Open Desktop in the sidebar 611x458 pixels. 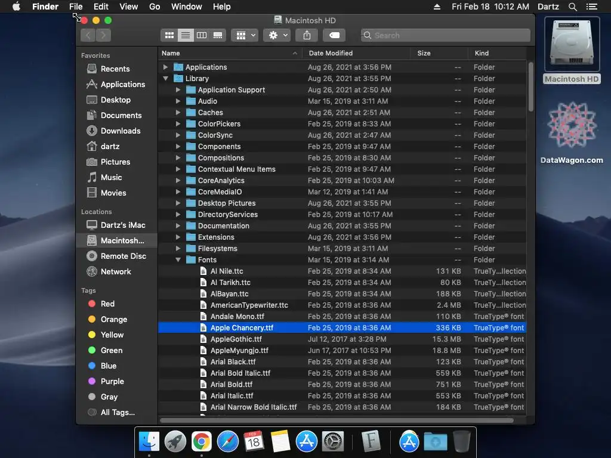click(x=109, y=100)
